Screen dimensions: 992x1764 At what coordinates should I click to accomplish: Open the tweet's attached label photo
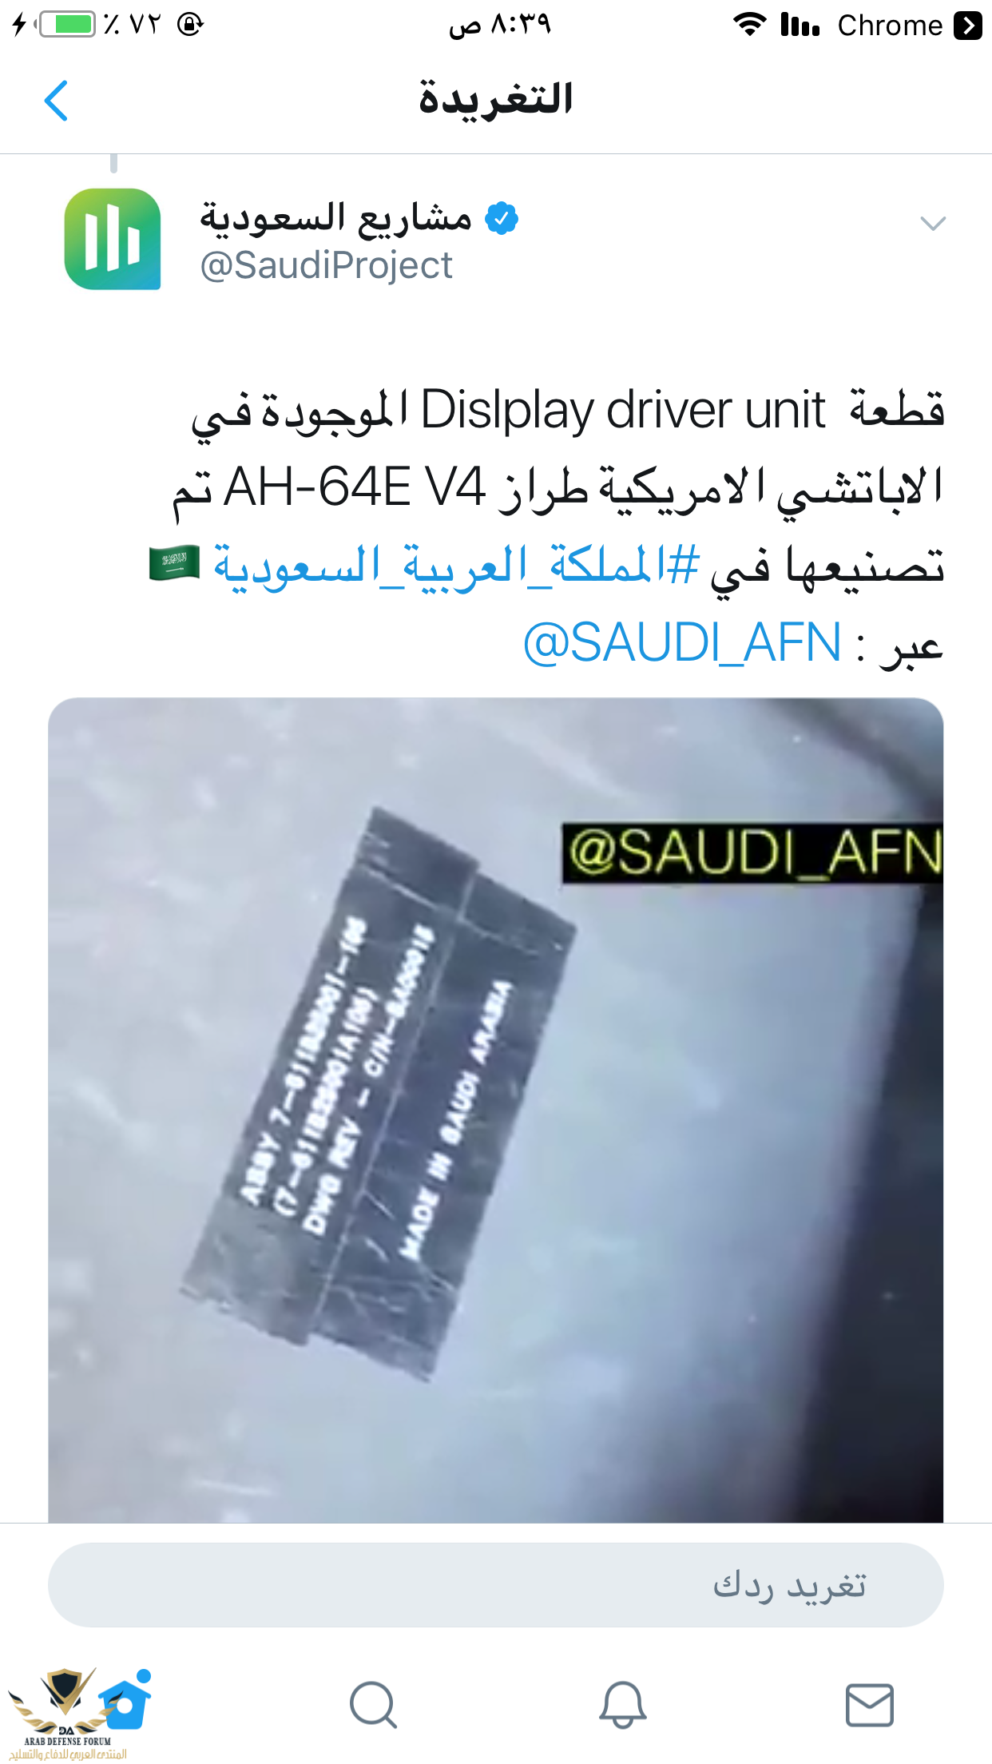(496, 1110)
